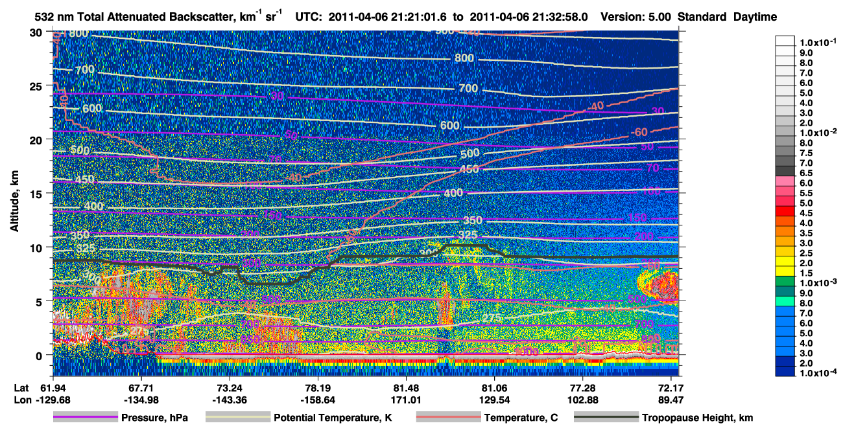Click latitude value 81.48
Image resolution: width=843 pixels, height=432 pixels.
[407, 387]
